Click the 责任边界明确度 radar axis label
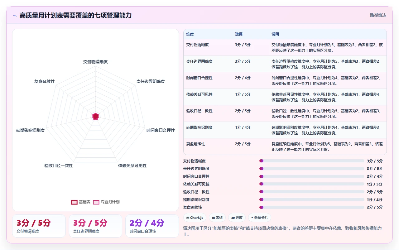The width and height of the screenshot is (399, 250). (x=151, y=81)
